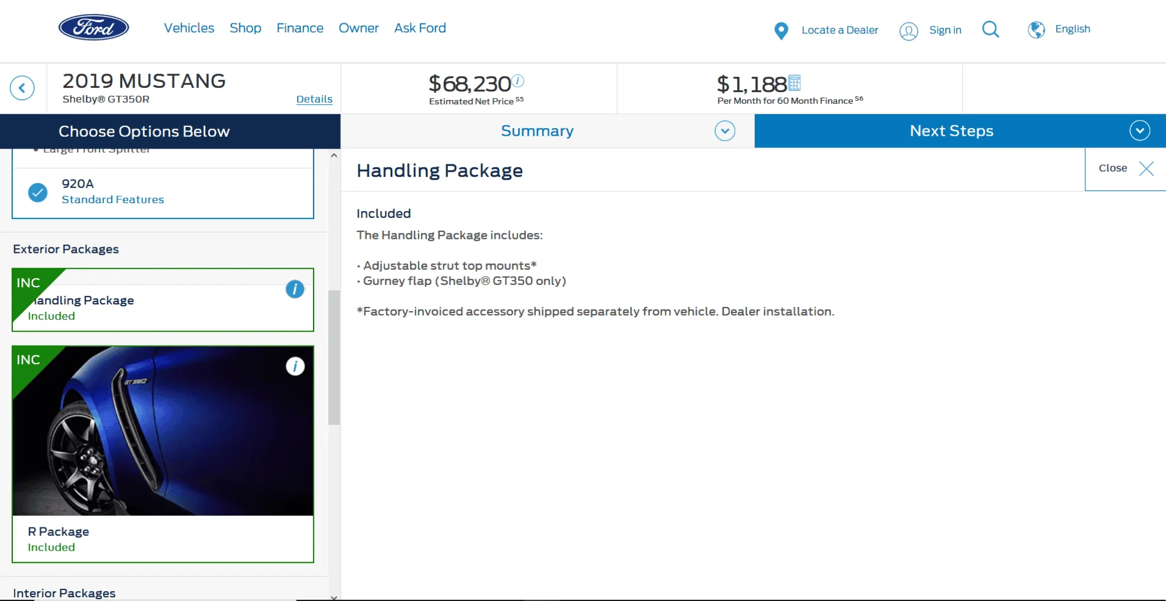
Task: Go back using the circled left arrow
Action: 22,88
